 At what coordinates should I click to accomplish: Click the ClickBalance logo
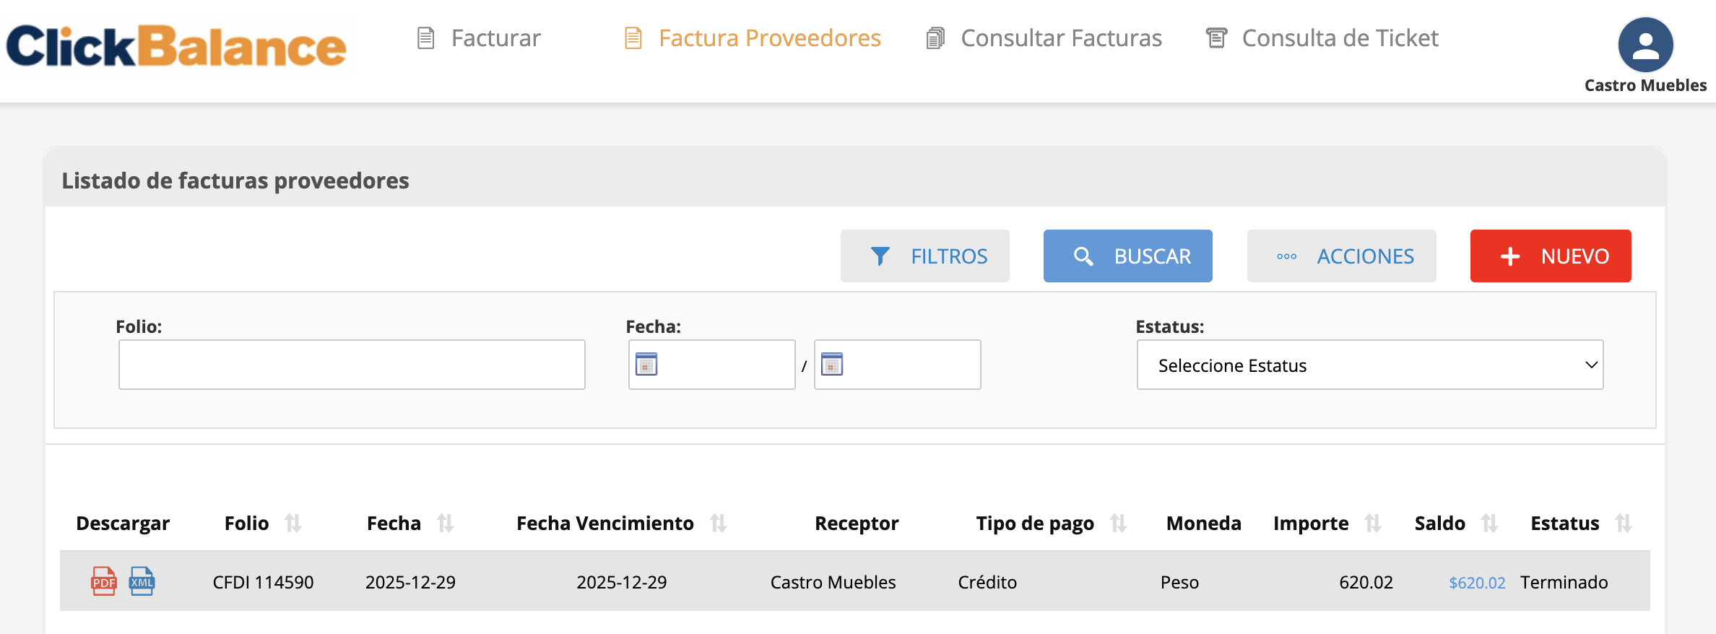pyautogui.click(x=177, y=45)
